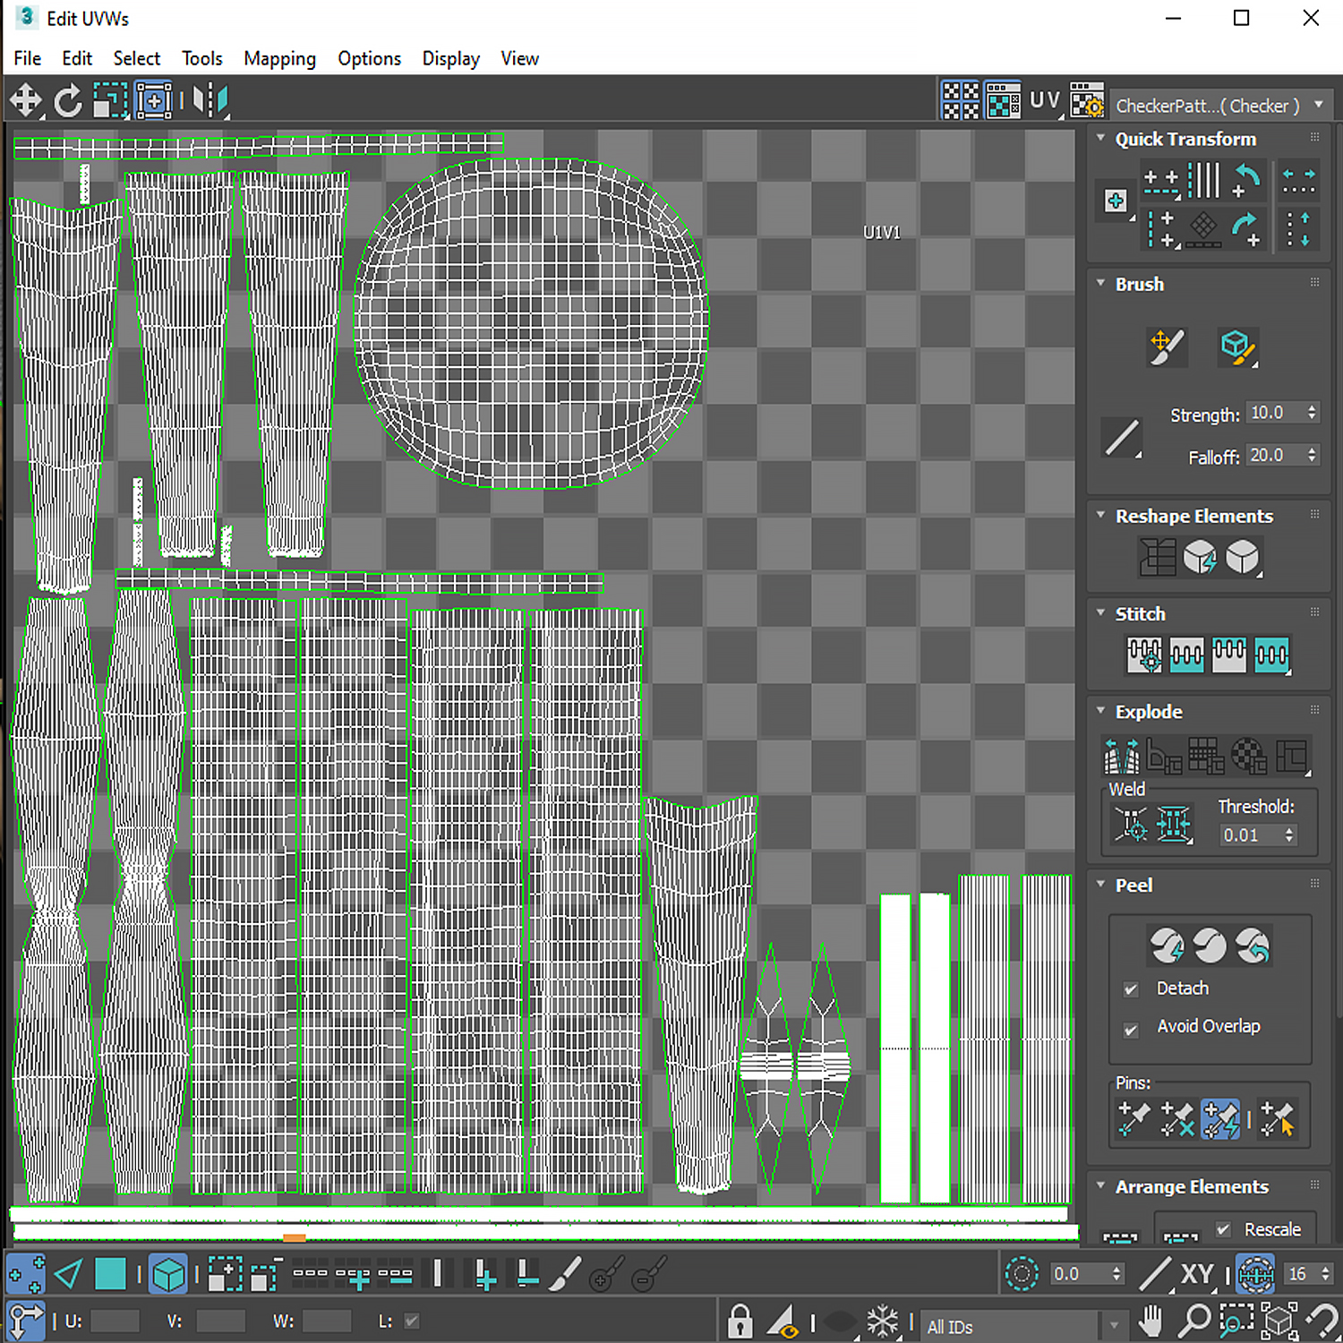Click the Pin Selected icon
The image size is (1343, 1343).
click(x=1133, y=1118)
